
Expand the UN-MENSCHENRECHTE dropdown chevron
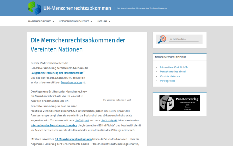[53, 21]
